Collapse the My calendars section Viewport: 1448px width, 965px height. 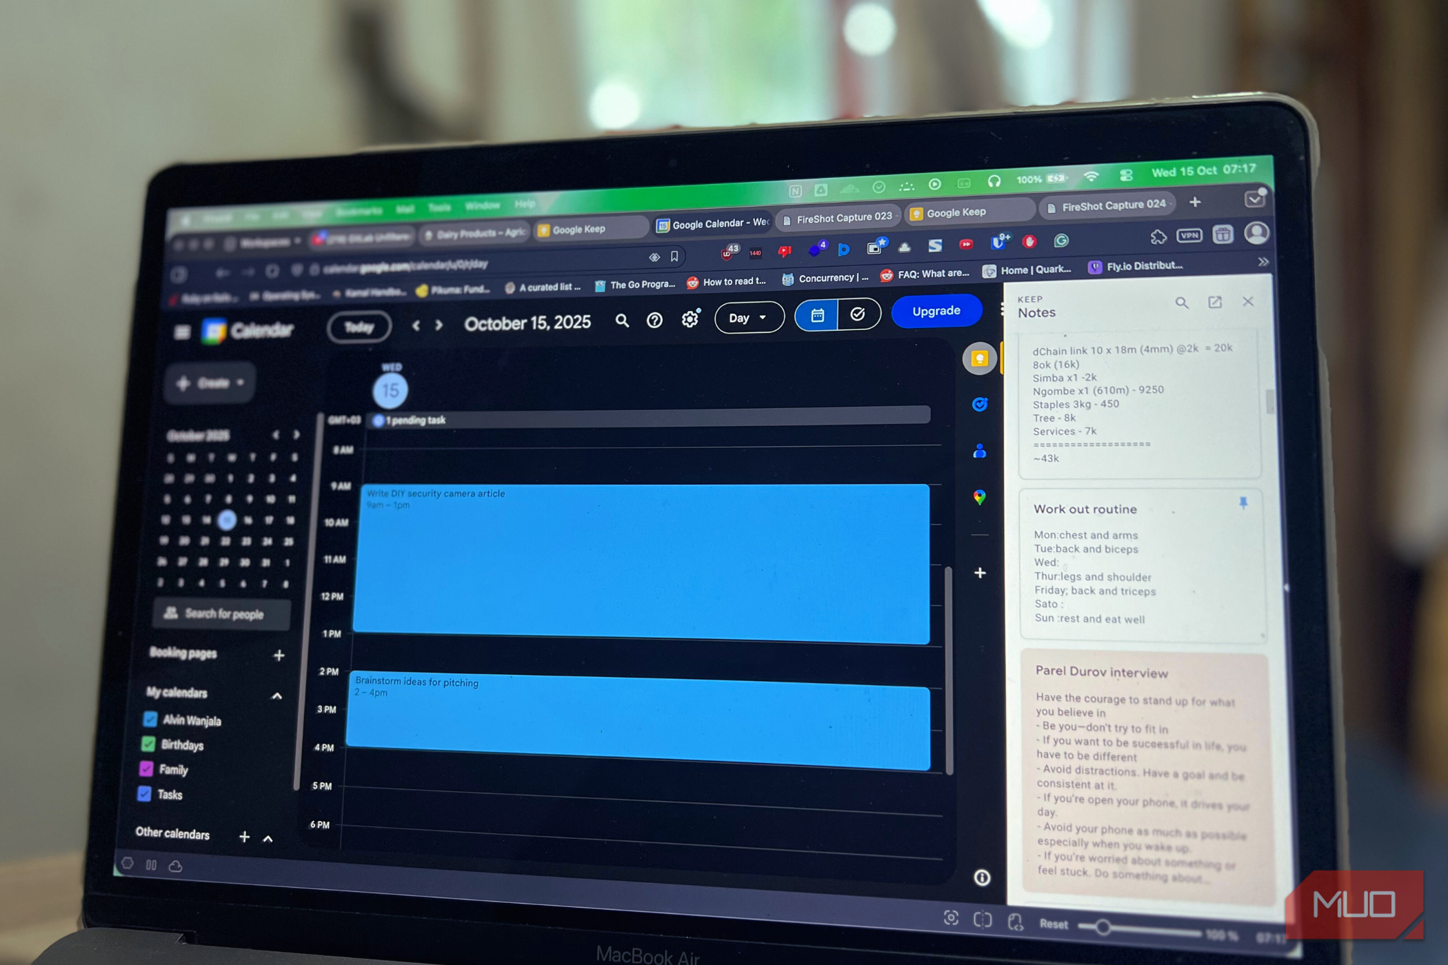tap(277, 695)
